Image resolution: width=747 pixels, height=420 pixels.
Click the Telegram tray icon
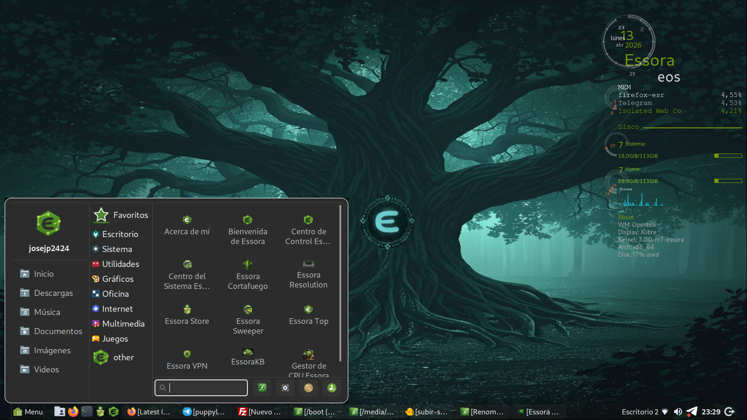692,412
